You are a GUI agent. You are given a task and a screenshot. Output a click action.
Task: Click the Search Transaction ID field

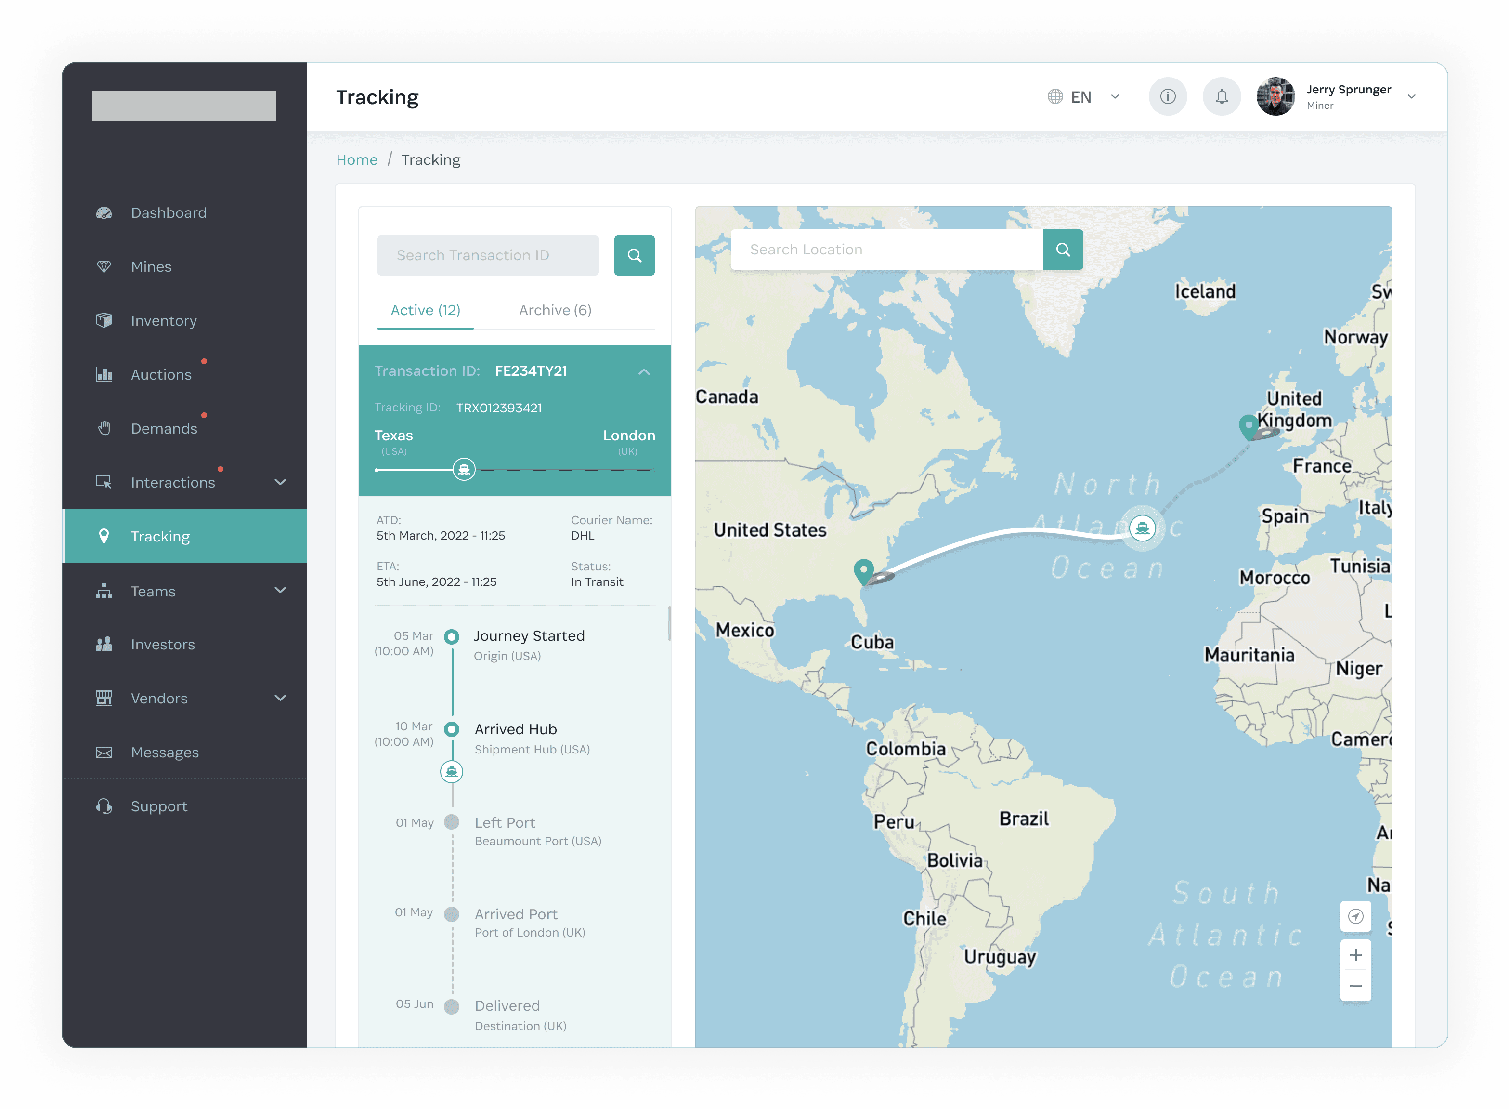click(488, 255)
